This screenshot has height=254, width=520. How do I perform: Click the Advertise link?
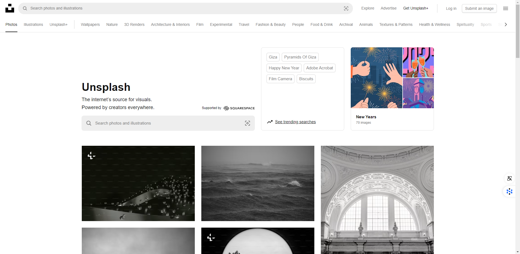[x=389, y=8]
